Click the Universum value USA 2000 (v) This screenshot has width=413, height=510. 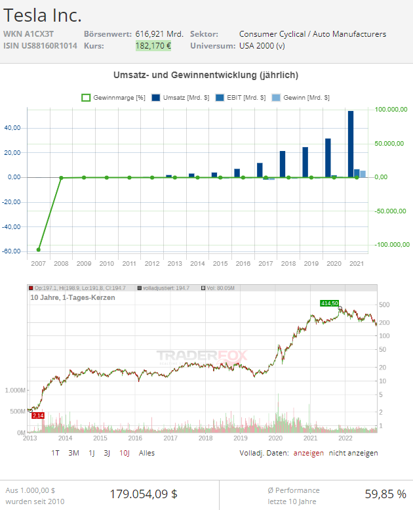click(262, 45)
